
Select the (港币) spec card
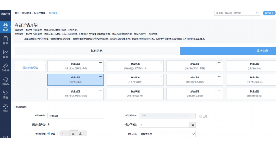[x=135, y=80]
